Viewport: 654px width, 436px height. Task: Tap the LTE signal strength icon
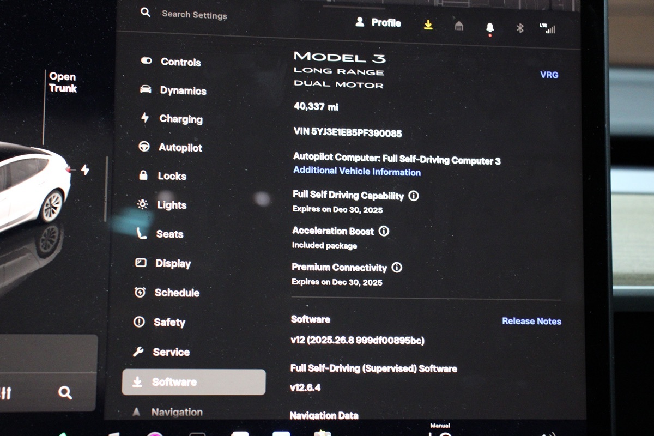click(x=547, y=28)
